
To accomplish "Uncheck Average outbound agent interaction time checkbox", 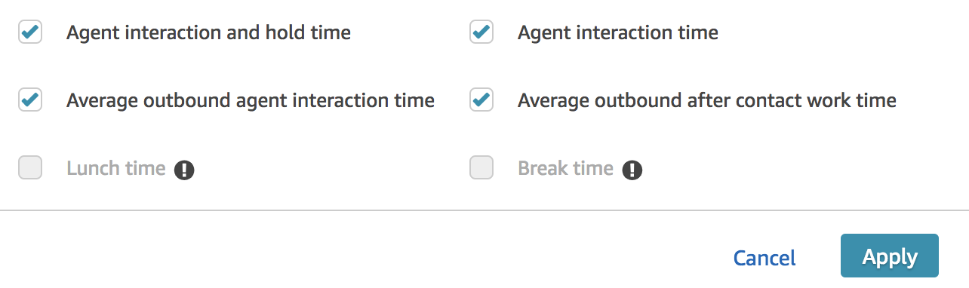I will 30,100.
